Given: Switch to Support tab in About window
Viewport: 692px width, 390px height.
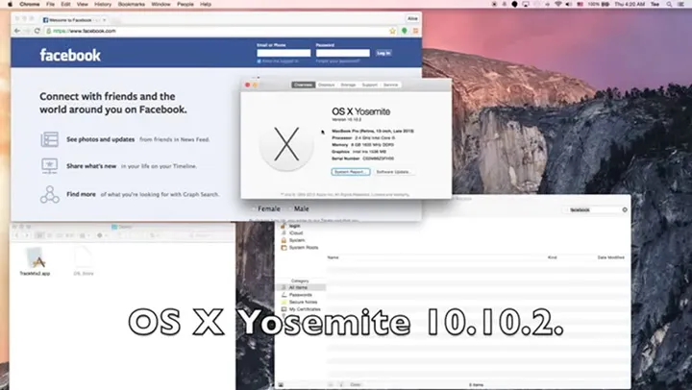Looking at the screenshot, I should coord(370,85).
